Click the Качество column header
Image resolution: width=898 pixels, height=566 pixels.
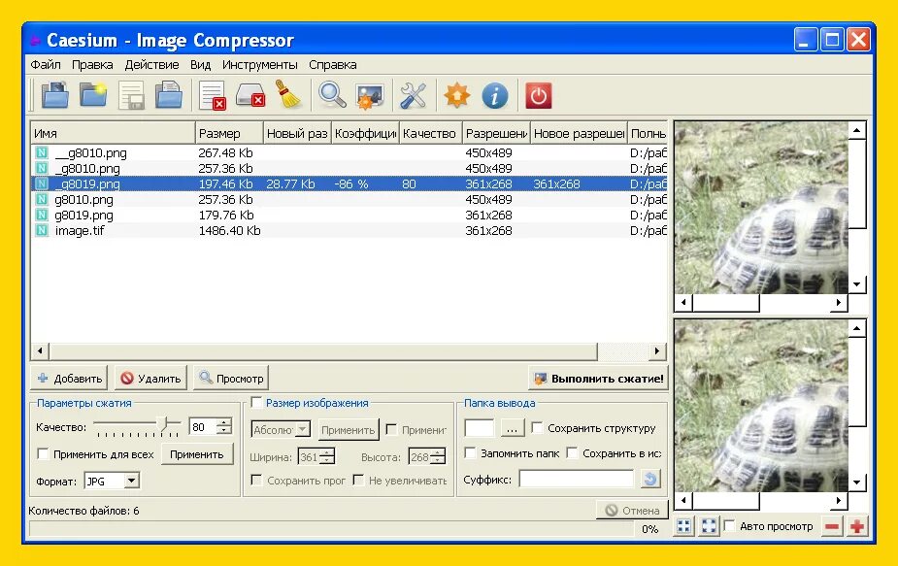(431, 133)
